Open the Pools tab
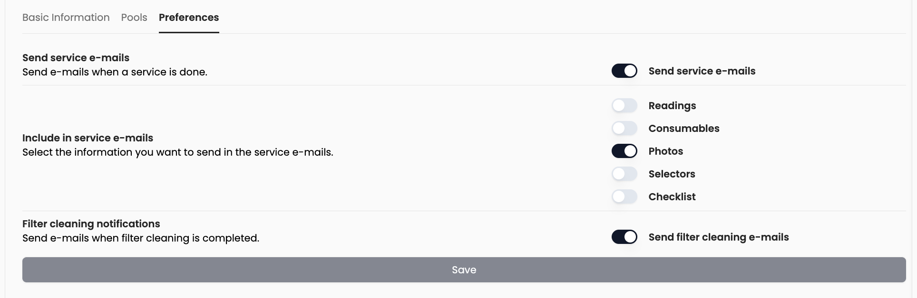Screen dimensions: 917x298 134,17
